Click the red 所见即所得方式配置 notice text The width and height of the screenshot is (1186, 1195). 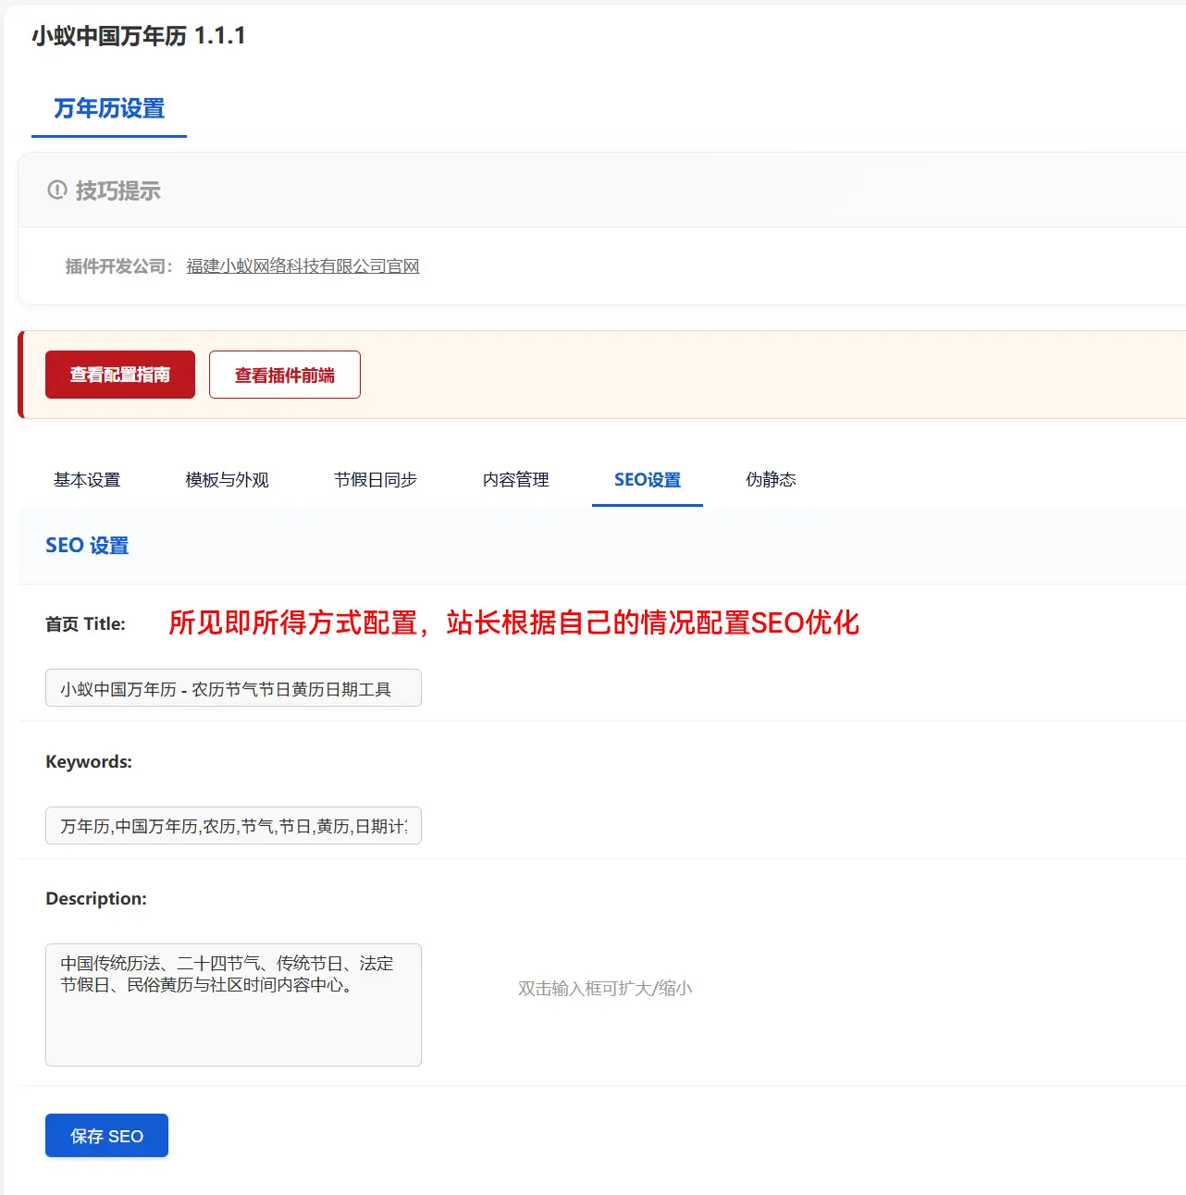click(513, 622)
